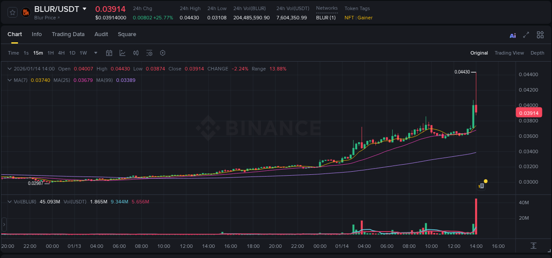Switch to the Trading Data tab
Image resolution: width=552 pixels, height=258 pixels.
[68, 34]
